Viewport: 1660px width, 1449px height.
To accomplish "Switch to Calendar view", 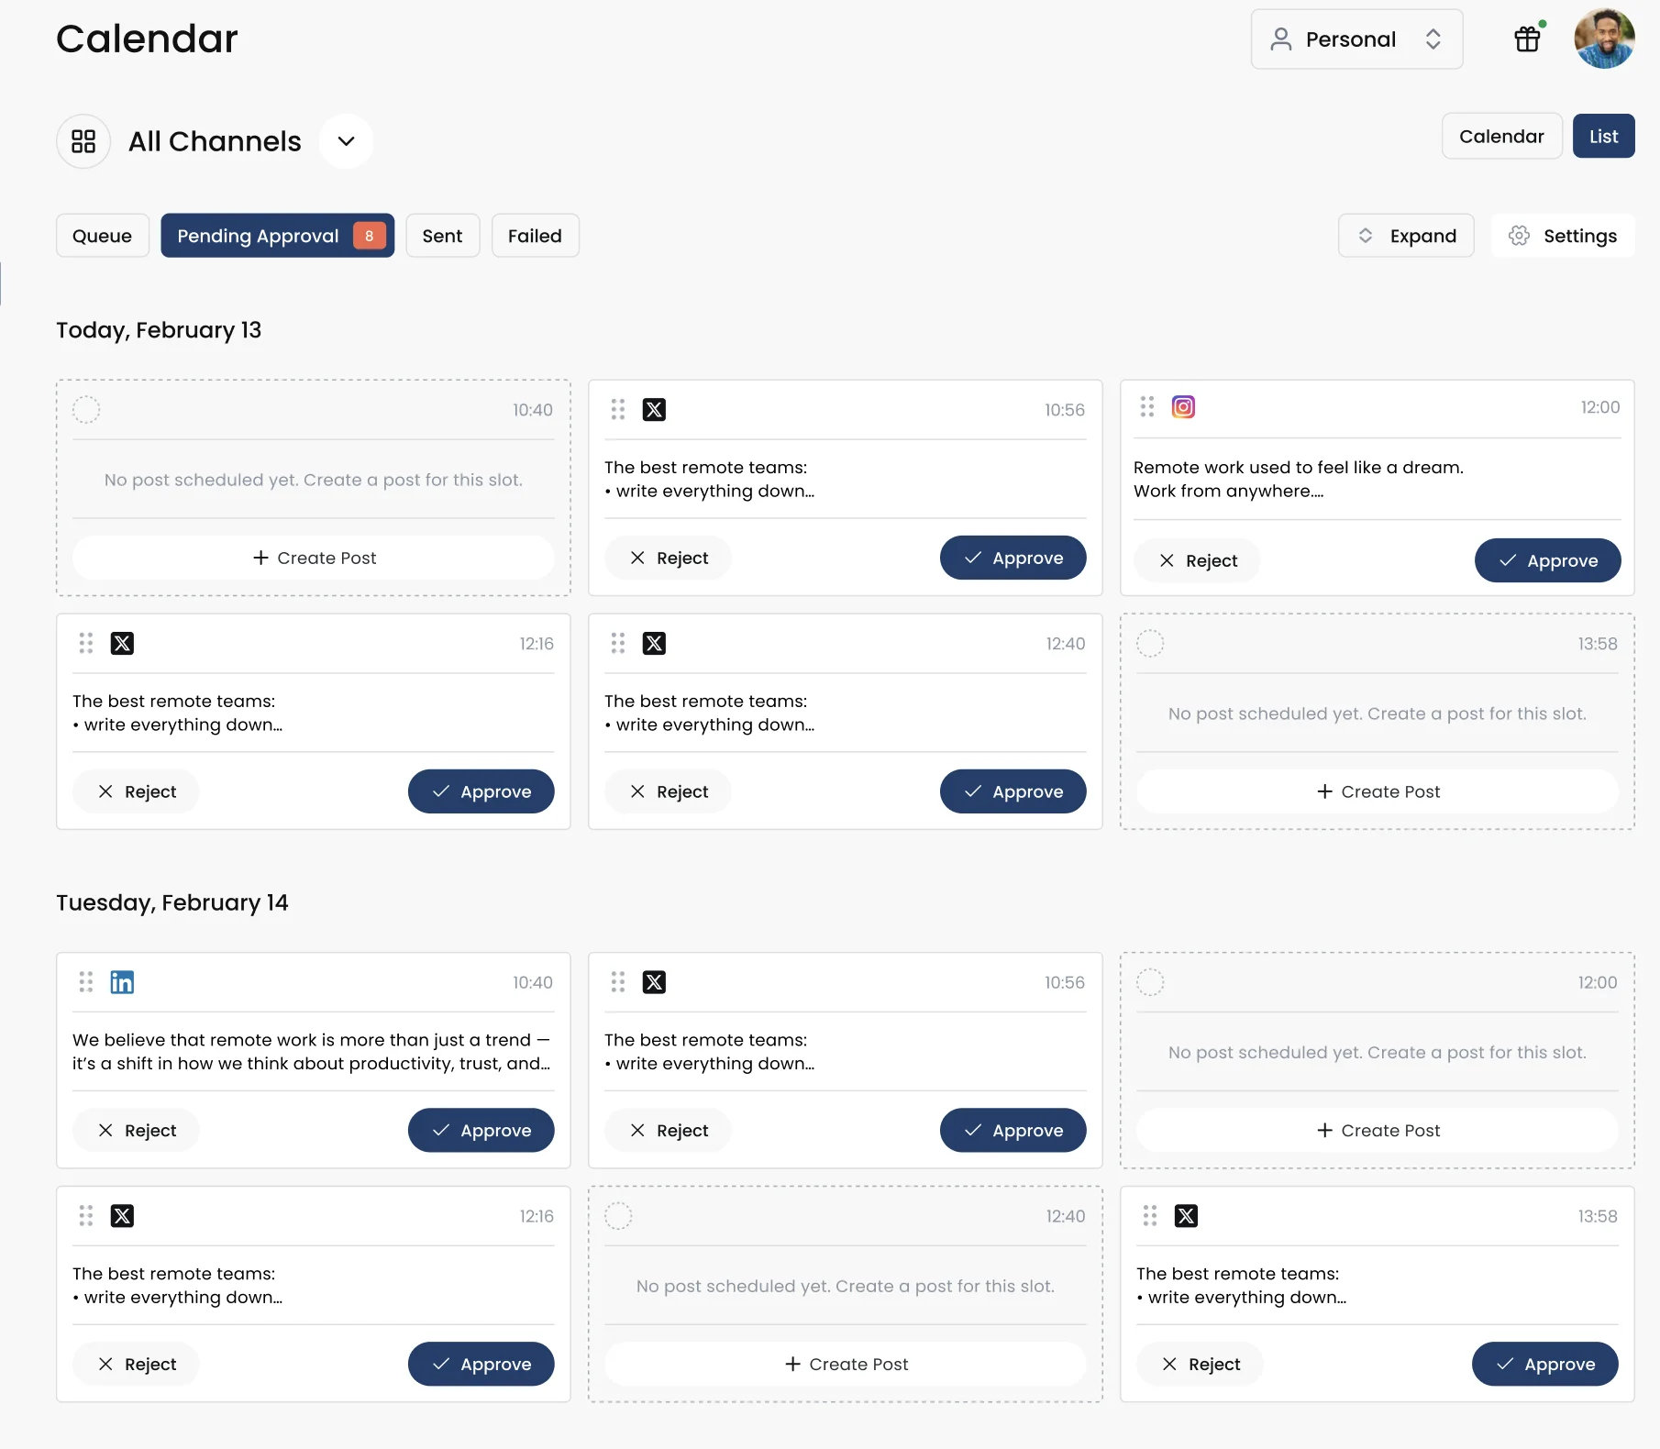I will 1501,136.
